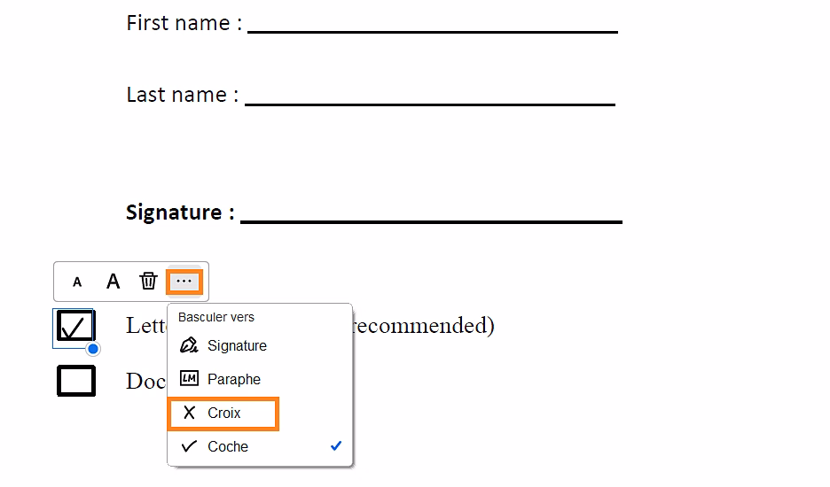This screenshot has height=487, width=830.
Task: Click the blue selected tick beside Coche
Action: 336,446
